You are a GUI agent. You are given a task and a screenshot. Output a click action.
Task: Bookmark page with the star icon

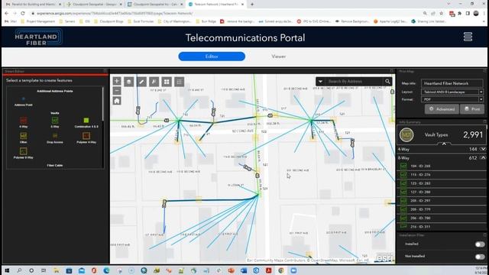442,14
